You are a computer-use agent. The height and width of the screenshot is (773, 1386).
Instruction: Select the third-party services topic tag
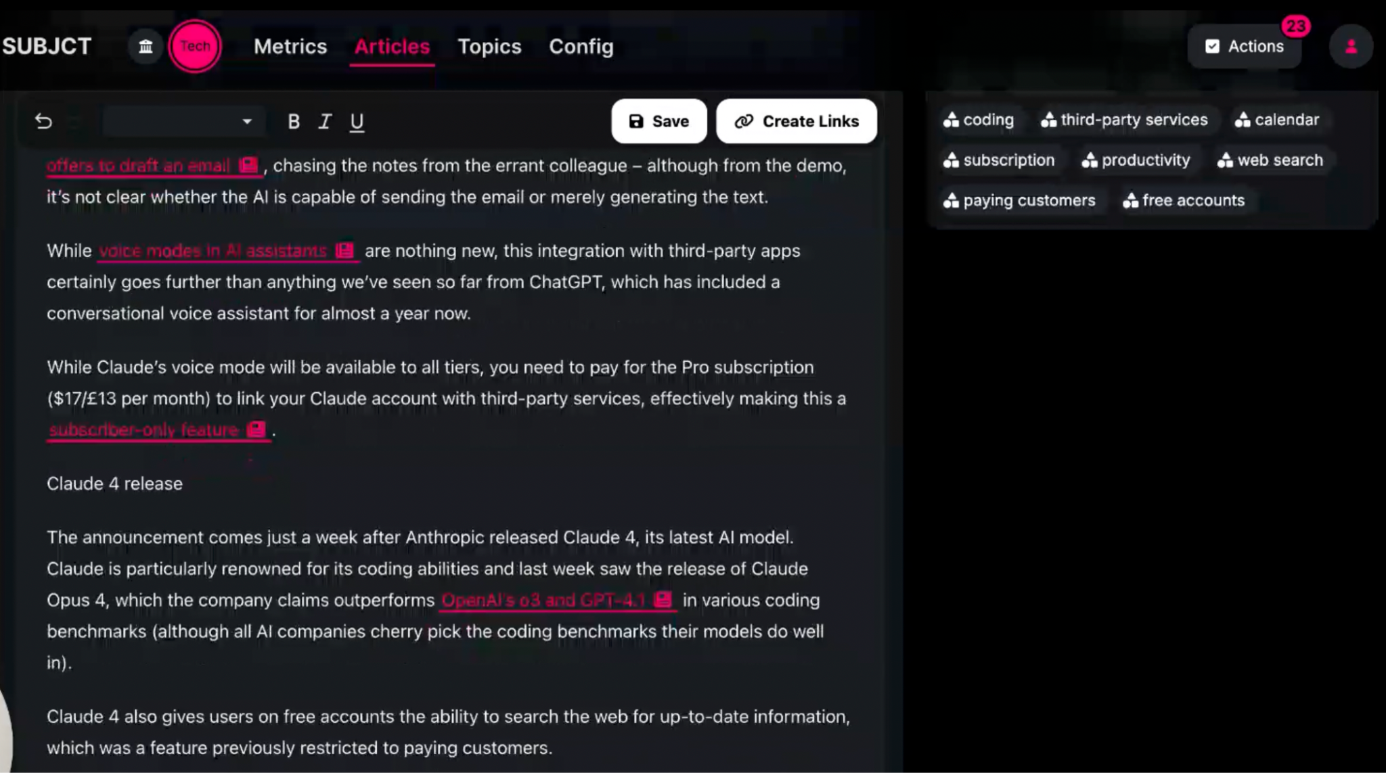point(1124,120)
